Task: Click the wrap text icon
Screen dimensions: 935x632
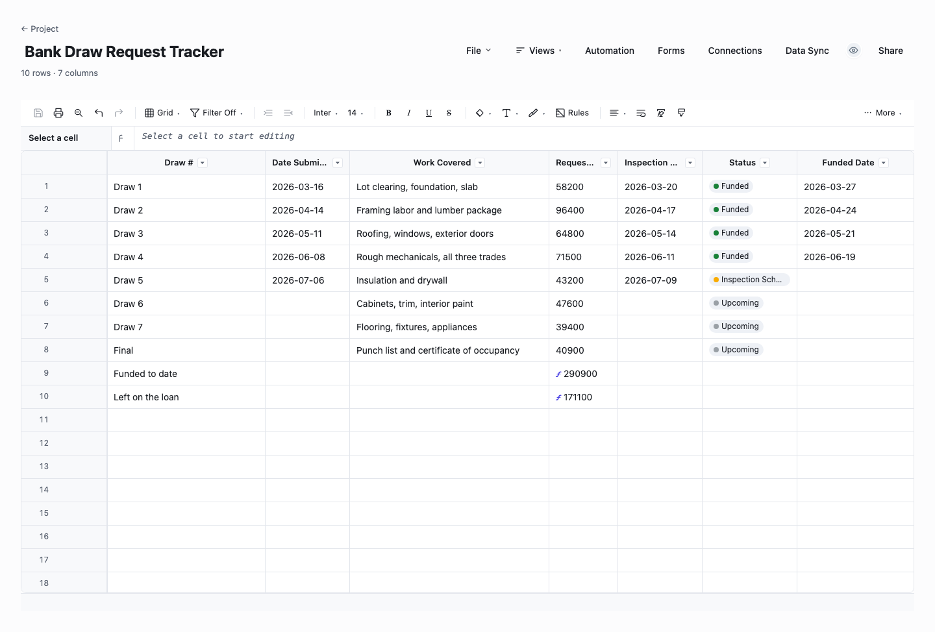Action: (x=641, y=113)
